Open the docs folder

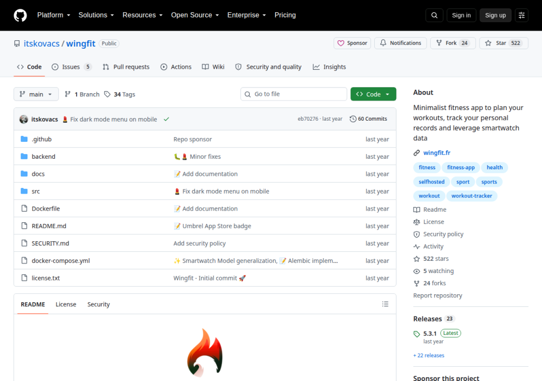pyautogui.click(x=38, y=174)
